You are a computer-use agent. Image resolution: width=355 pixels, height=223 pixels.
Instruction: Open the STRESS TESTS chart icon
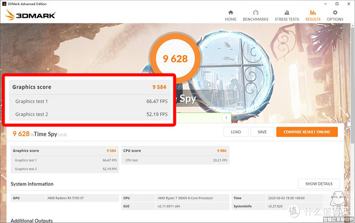click(x=287, y=13)
